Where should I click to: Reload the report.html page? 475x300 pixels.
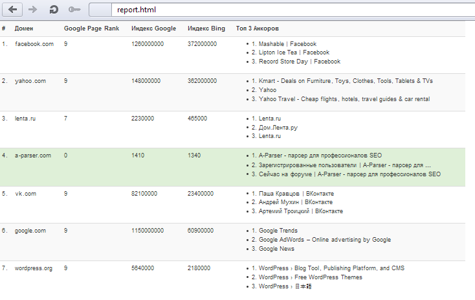(x=54, y=10)
